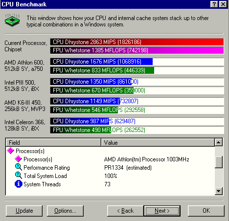Click the blue info icon next to System Threads
Image resolution: width=229 pixels, height=221 pixels.
coord(19,184)
